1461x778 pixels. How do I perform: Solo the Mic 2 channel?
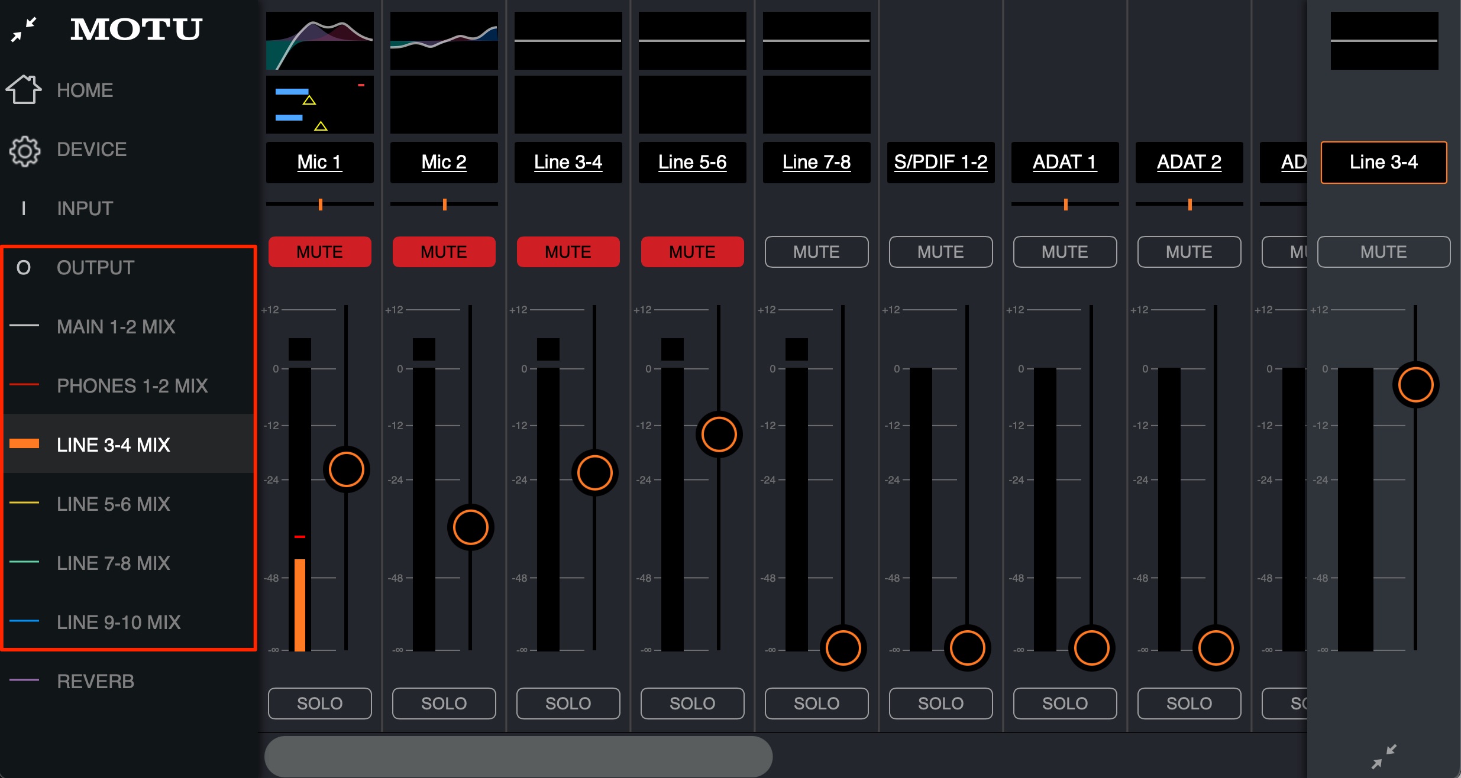[x=444, y=704]
